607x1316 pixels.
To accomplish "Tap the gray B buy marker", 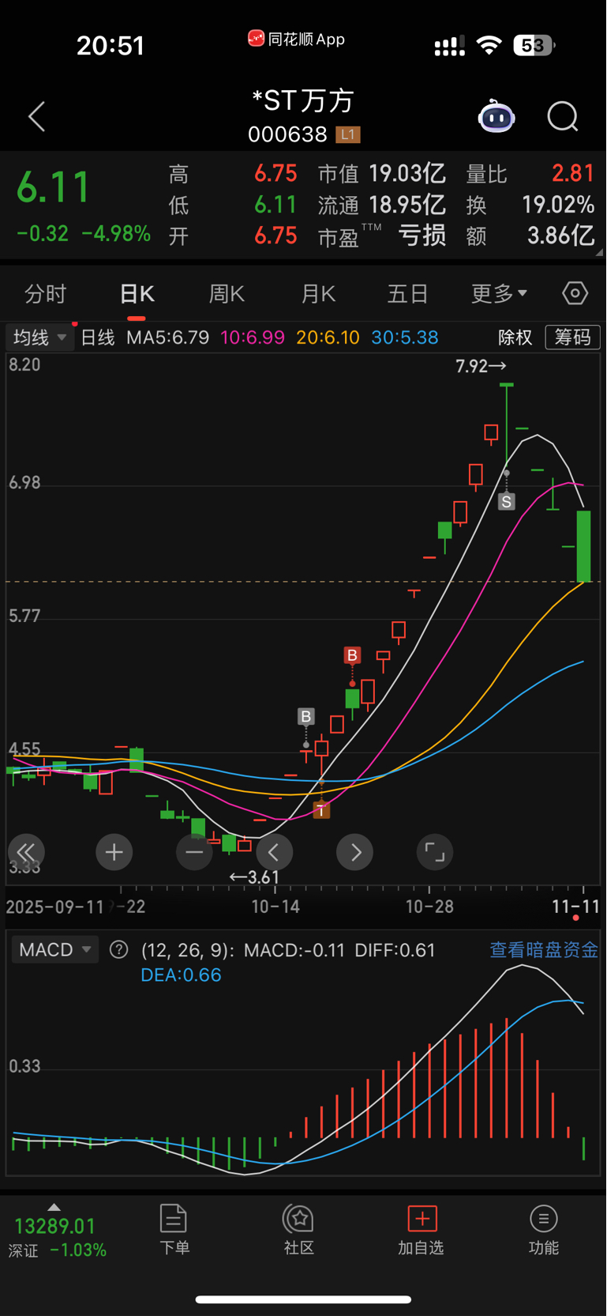I will pyautogui.click(x=305, y=717).
